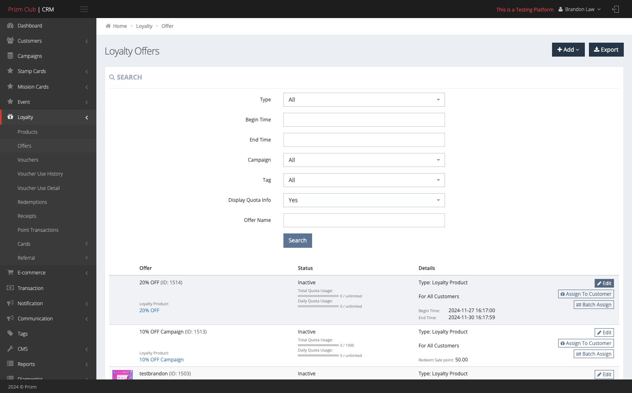Click the Loyalty breadcrumb link

pos(144,26)
